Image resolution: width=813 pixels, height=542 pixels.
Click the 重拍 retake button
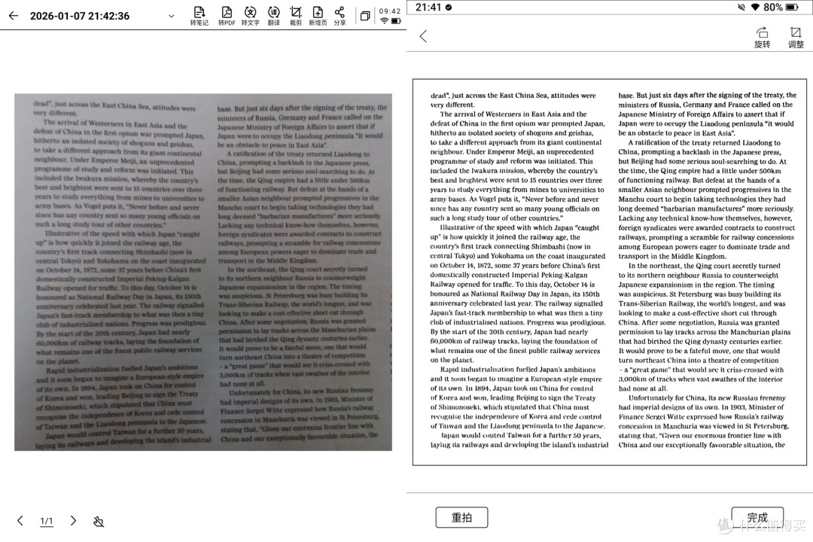(x=461, y=517)
